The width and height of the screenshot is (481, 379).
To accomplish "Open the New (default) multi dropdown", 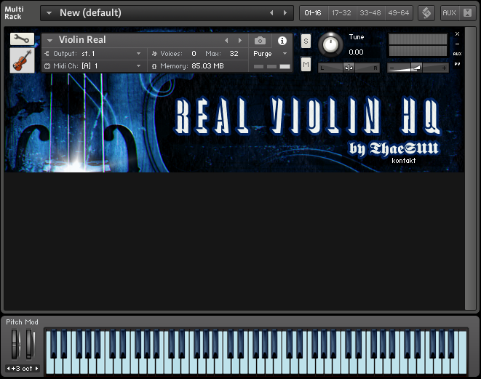I will pos(49,13).
